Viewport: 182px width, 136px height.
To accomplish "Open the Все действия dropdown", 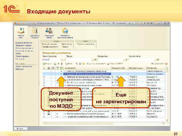I will tap(157, 64).
